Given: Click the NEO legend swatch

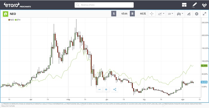Looking at the screenshot, I should (x=9, y=20).
